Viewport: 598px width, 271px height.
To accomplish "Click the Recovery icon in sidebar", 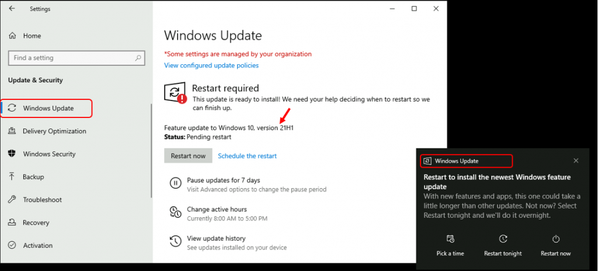I will (12, 223).
